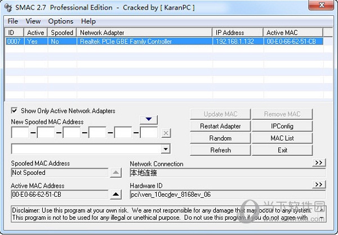Open the Help menu

point(88,21)
